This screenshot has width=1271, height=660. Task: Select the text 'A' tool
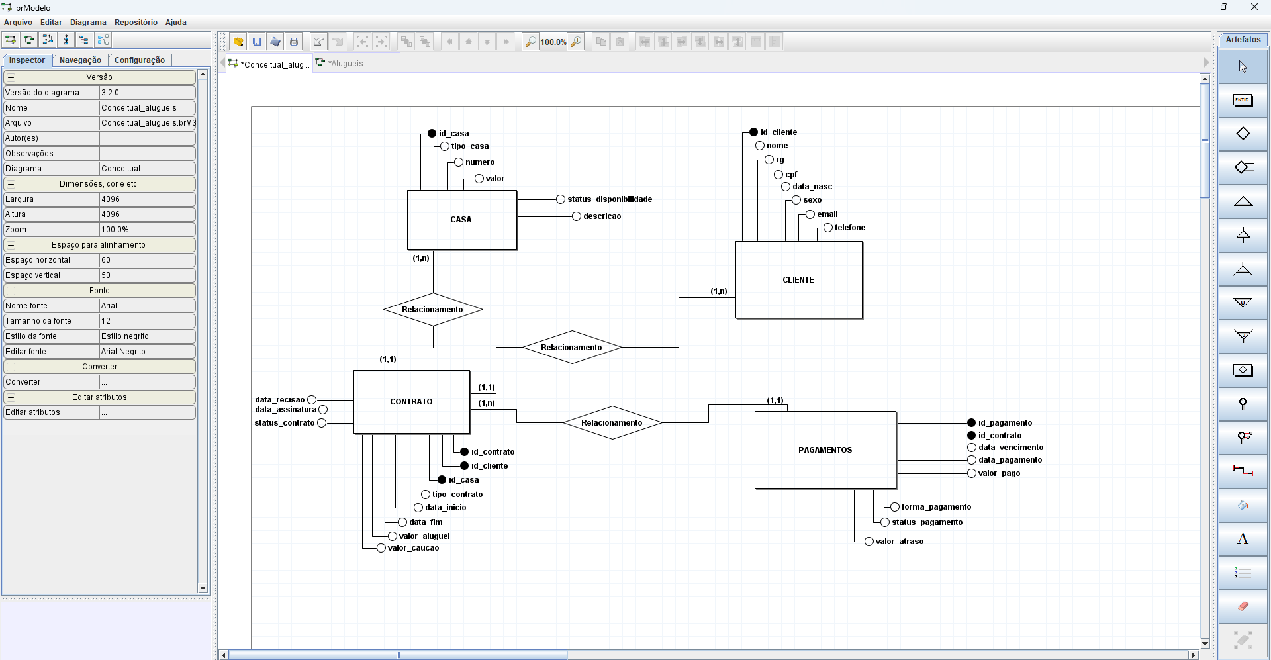coord(1243,539)
